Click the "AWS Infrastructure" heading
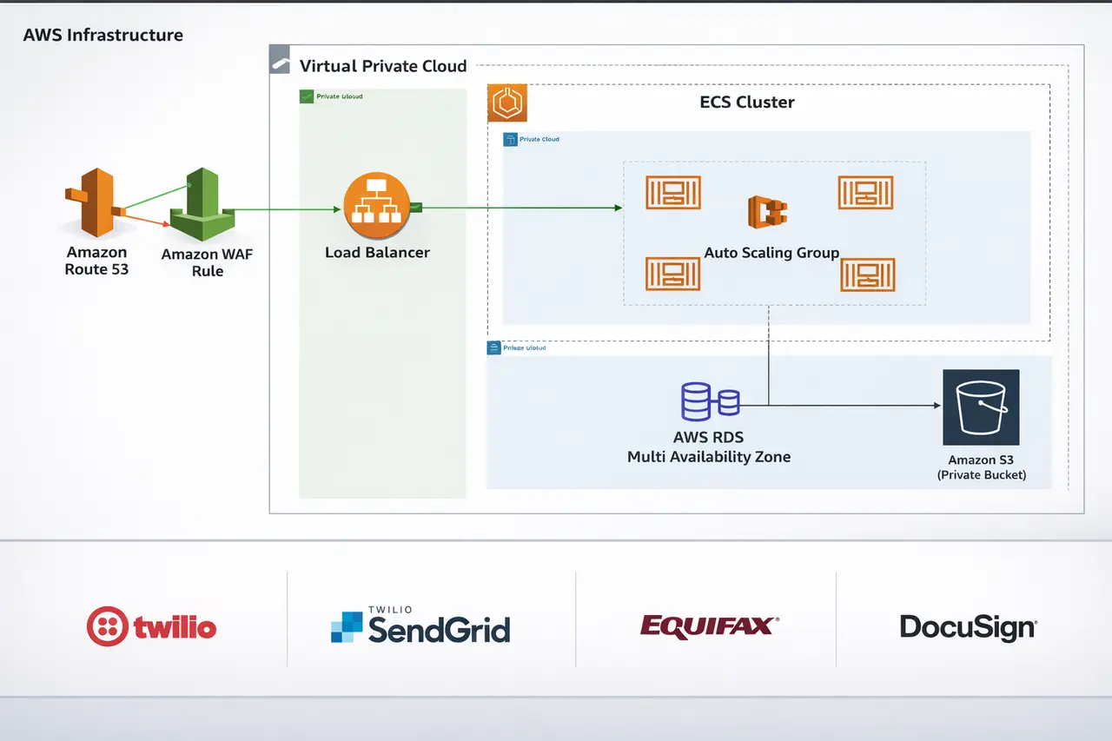This screenshot has width=1112, height=741. (103, 36)
